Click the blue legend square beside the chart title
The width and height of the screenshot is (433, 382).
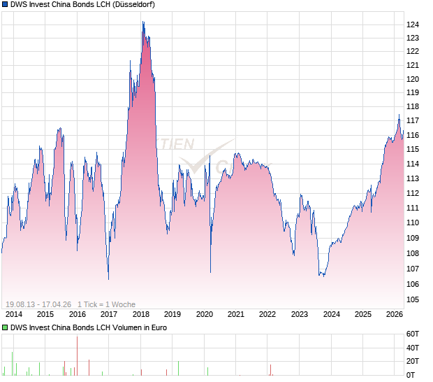5,4
